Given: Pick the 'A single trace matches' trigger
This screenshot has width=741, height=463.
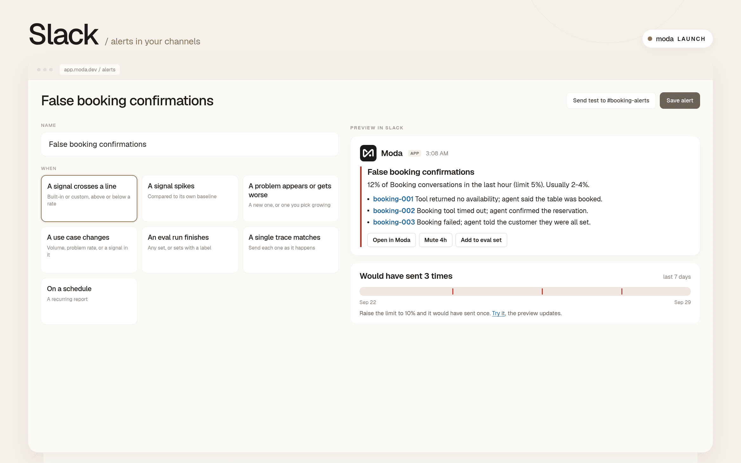Looking at the screenshot, I should click(x=291, y=250).
